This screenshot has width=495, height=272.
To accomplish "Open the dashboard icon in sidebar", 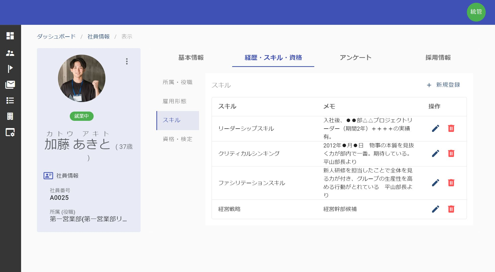I will point(10,36).
